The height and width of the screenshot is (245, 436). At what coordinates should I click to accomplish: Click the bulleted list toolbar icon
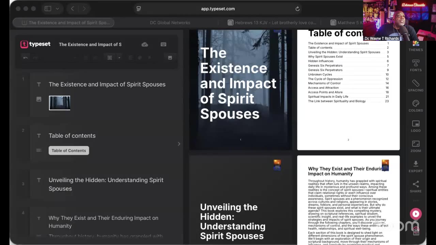click(85, 58)
